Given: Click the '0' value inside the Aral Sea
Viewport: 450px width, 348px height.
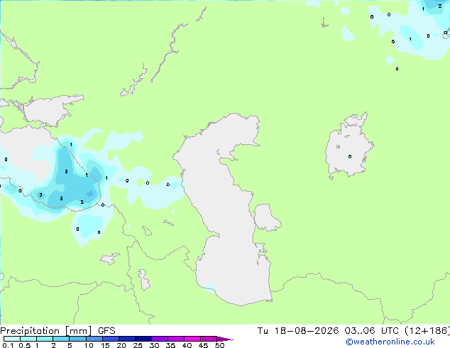Looking at the screenshot, I should click(349, 156).
